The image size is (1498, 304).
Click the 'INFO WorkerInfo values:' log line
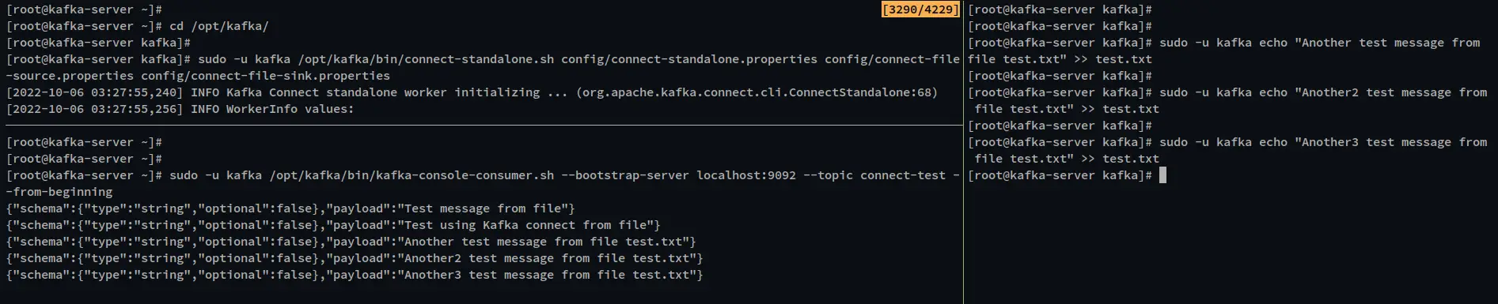(x=180, y=109)
